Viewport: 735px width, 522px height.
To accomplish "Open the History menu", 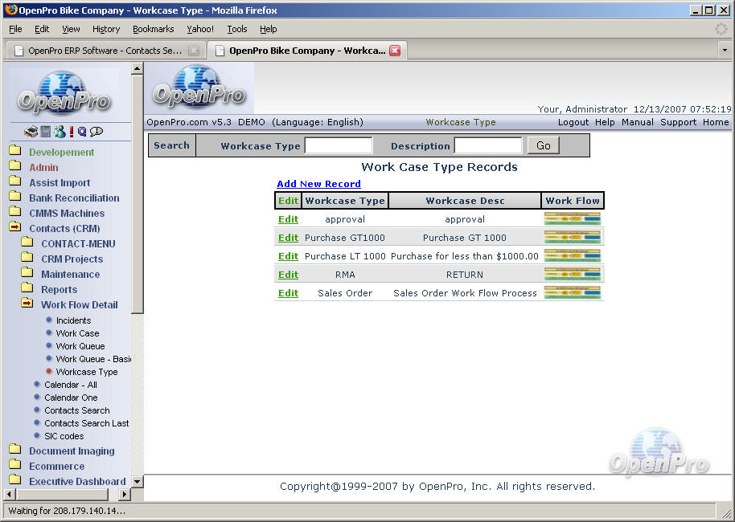I will coord(106,29).
